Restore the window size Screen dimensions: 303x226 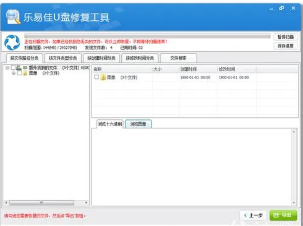point(281,8)
